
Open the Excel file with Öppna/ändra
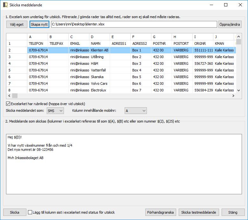230,24
